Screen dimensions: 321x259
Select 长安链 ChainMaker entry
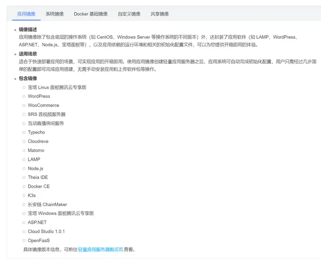pos(48,204)
